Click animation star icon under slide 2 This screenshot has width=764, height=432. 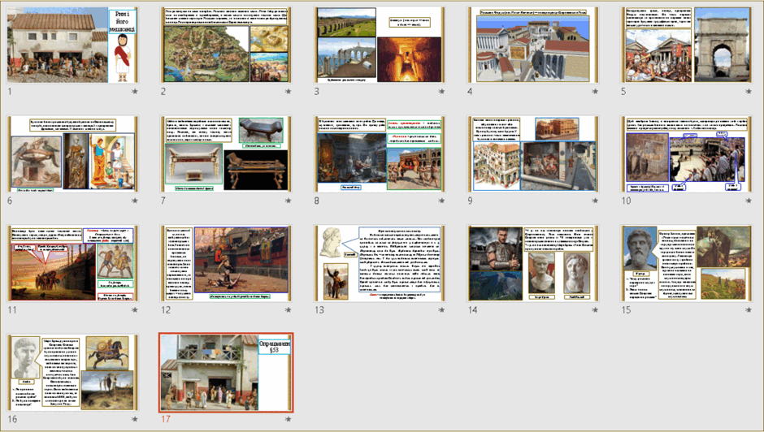tap(288, 92)
